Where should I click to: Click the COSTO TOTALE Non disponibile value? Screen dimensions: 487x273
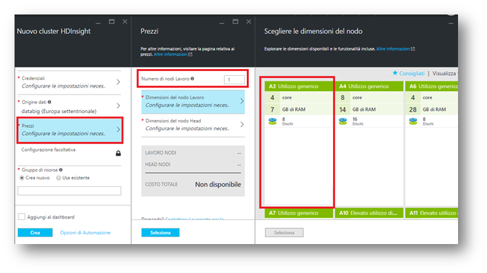pyautogui.click(x=218, y=184)
